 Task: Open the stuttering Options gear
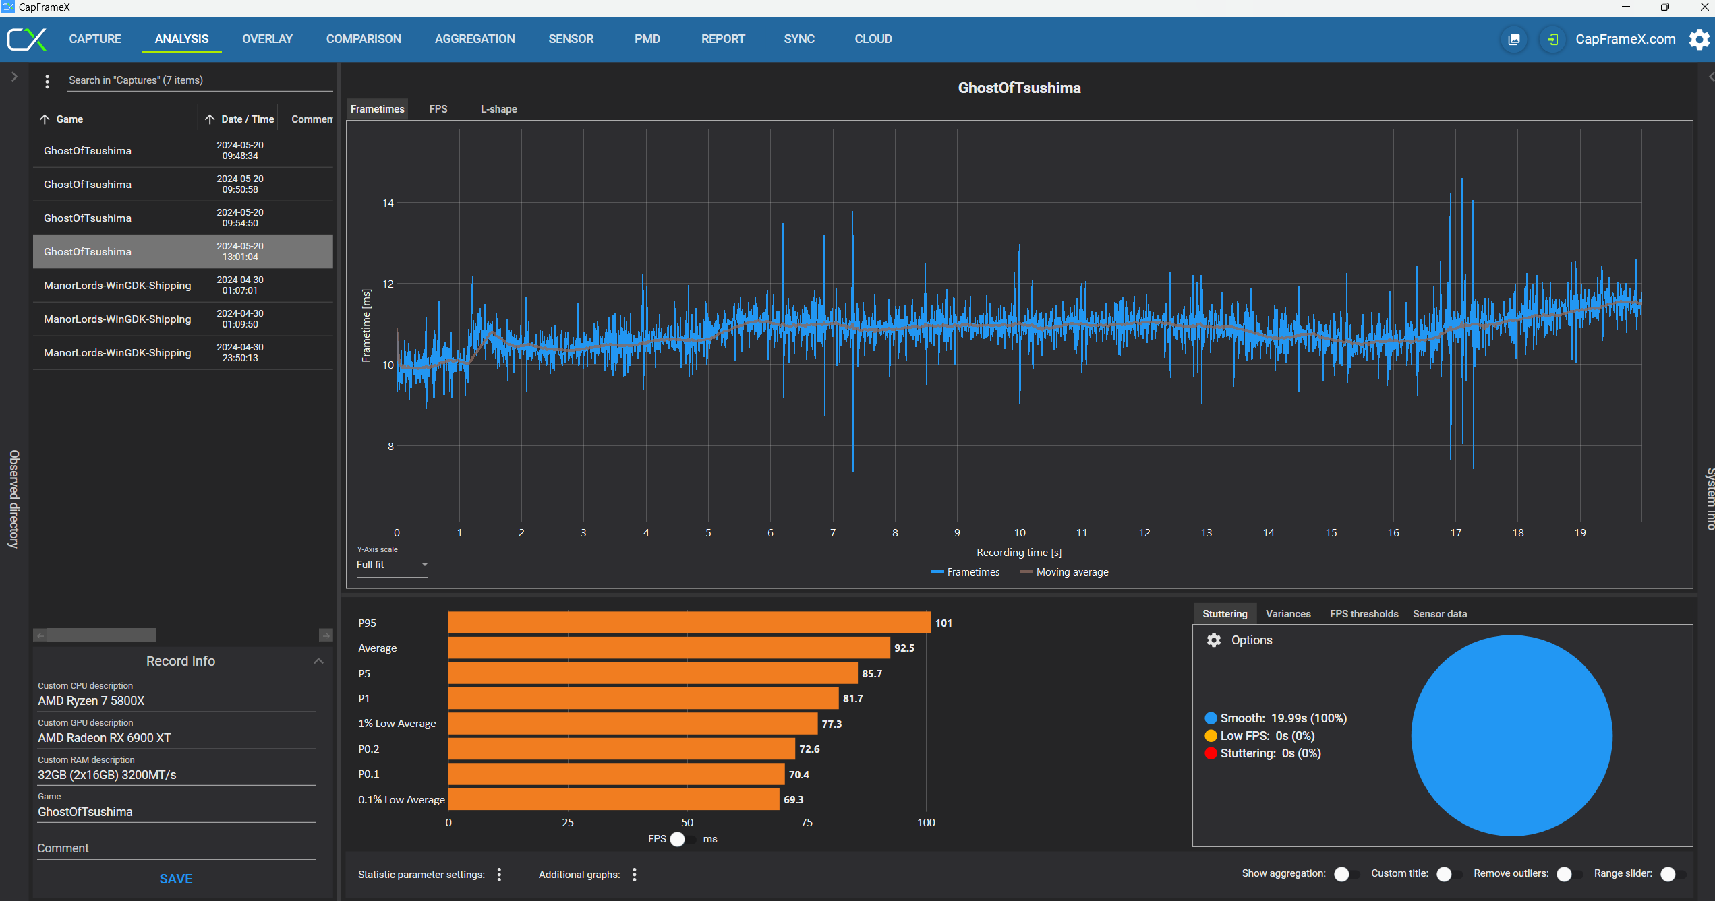point(1213,640)
